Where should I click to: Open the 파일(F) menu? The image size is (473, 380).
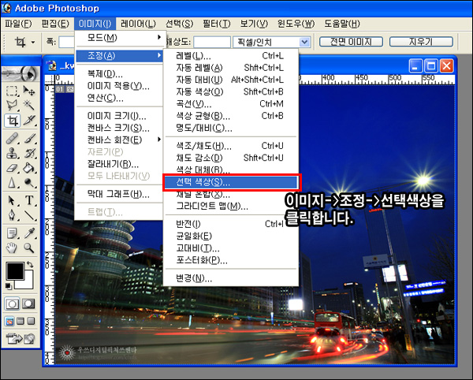(18, 24)
